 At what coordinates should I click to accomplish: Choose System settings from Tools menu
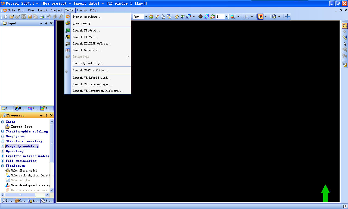point(98,17)
